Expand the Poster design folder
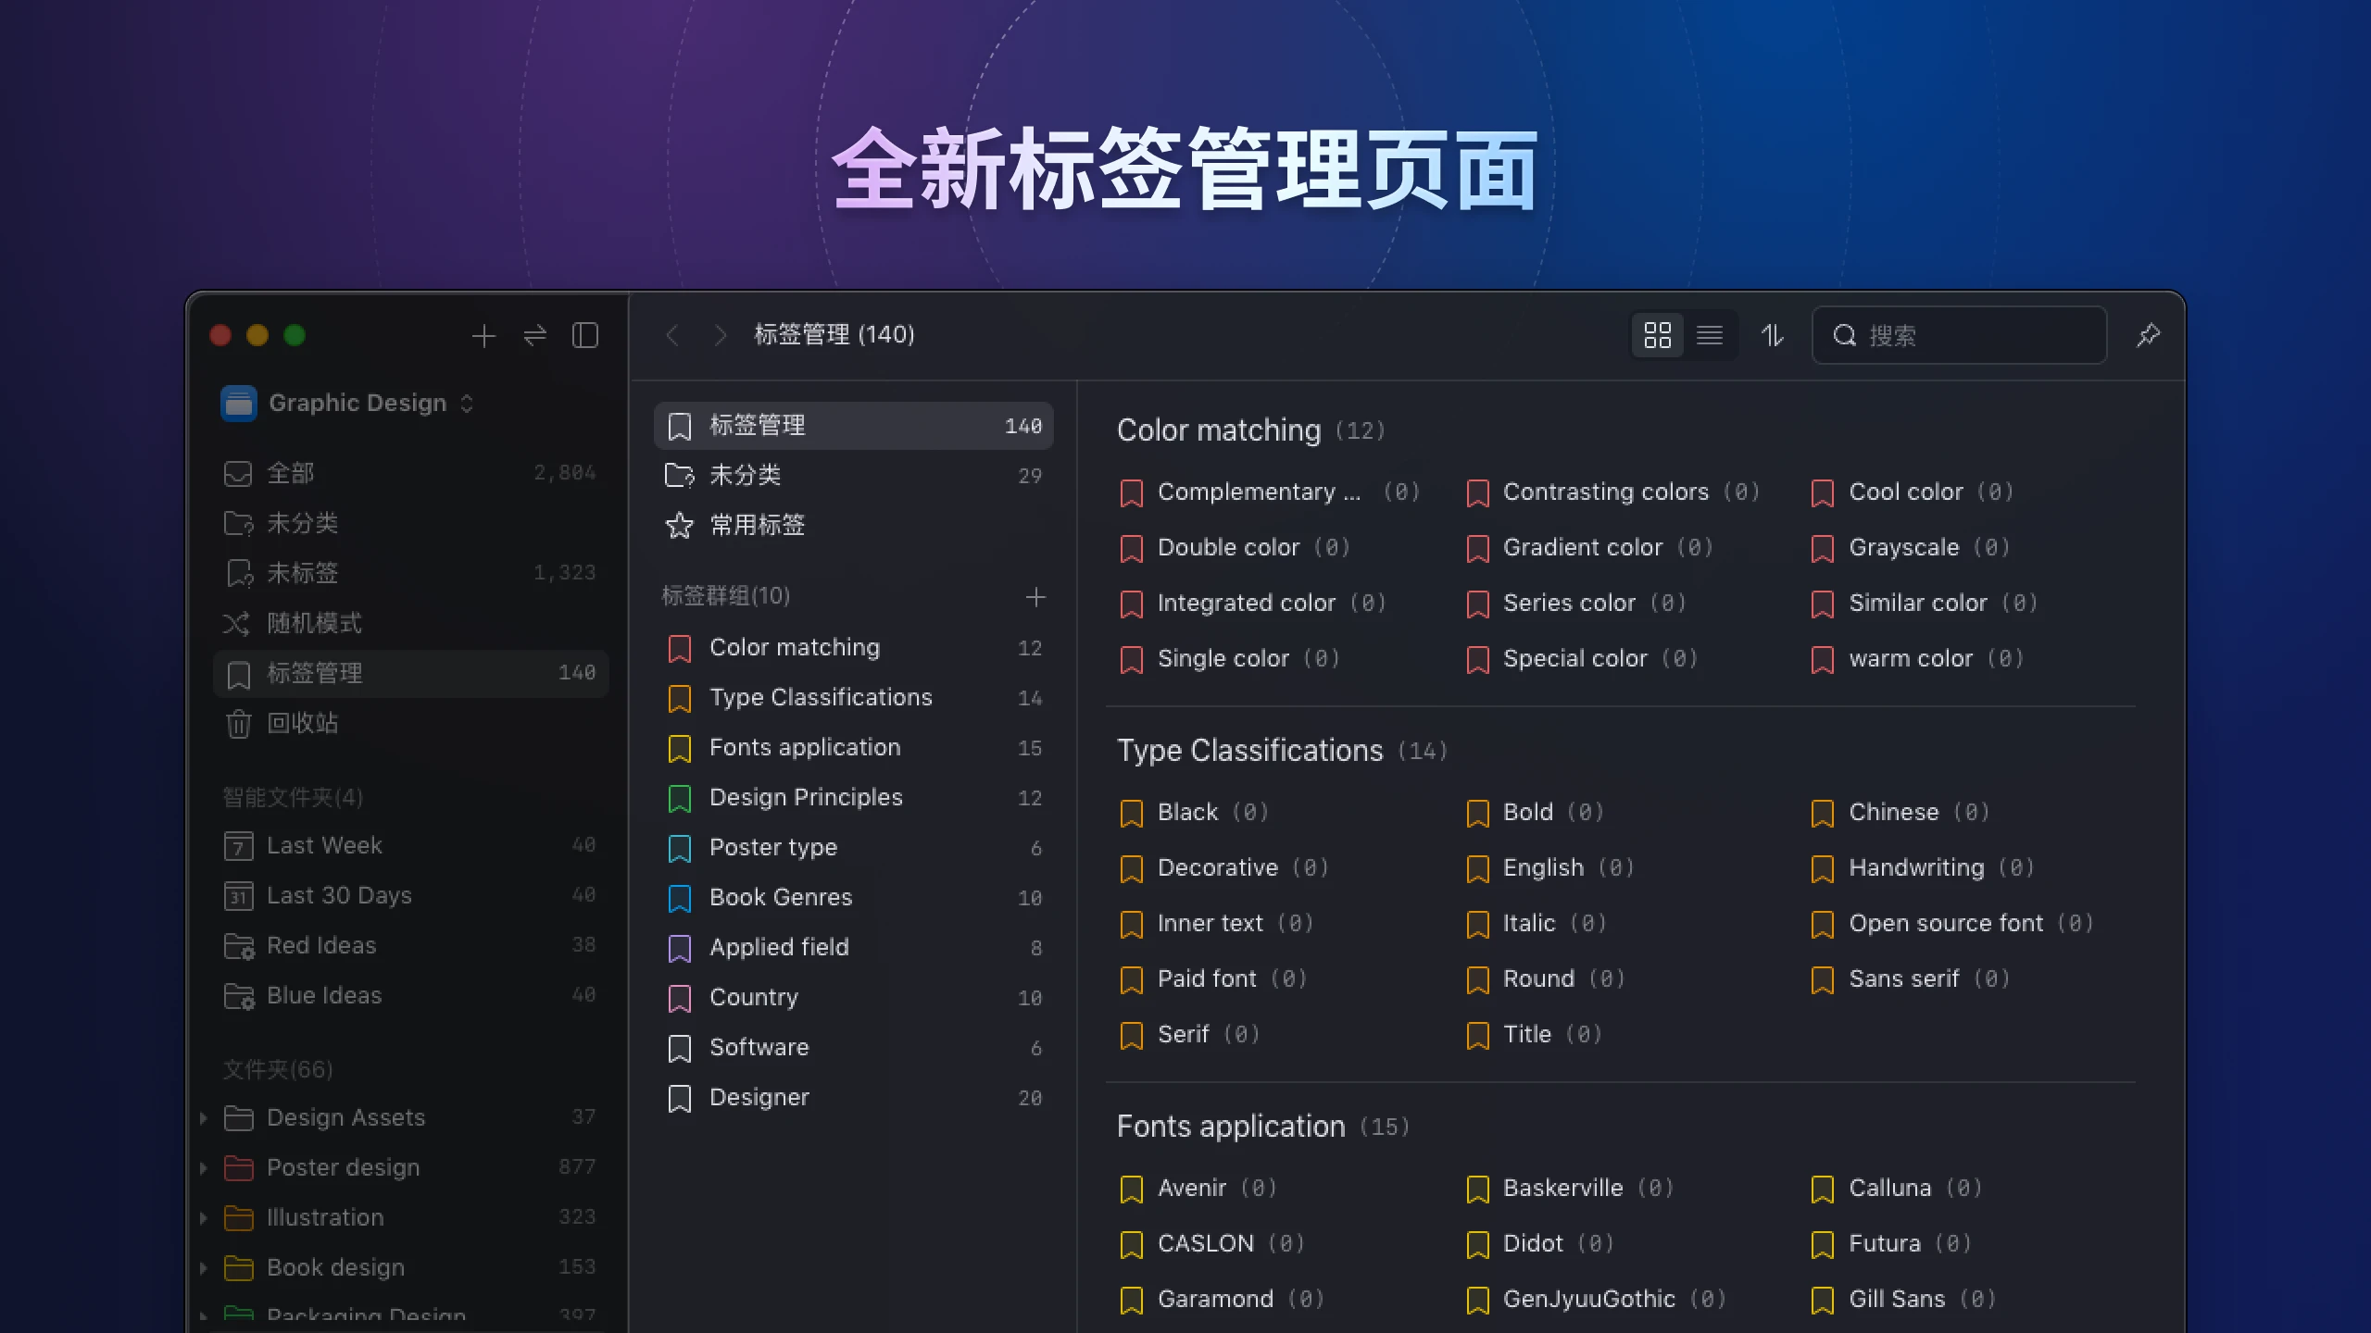2371x1333 pixels. (203, 1168)
